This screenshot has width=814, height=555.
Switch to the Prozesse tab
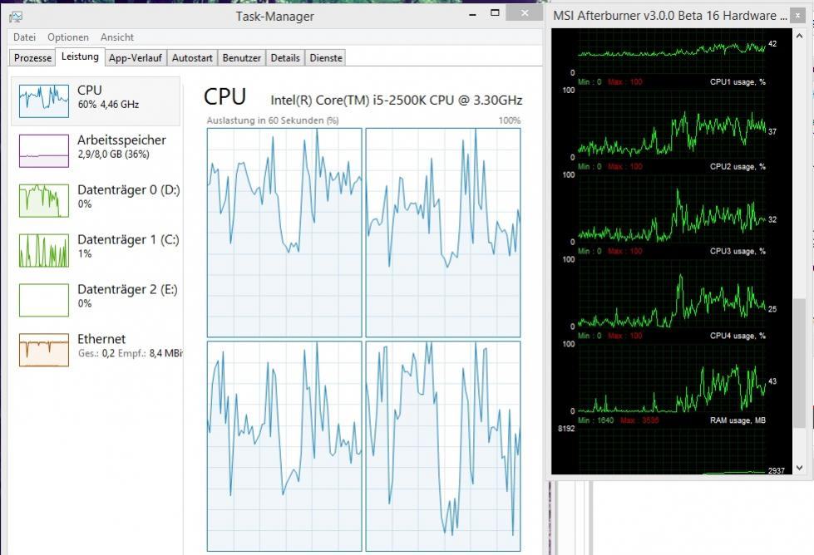pos(32,57)
